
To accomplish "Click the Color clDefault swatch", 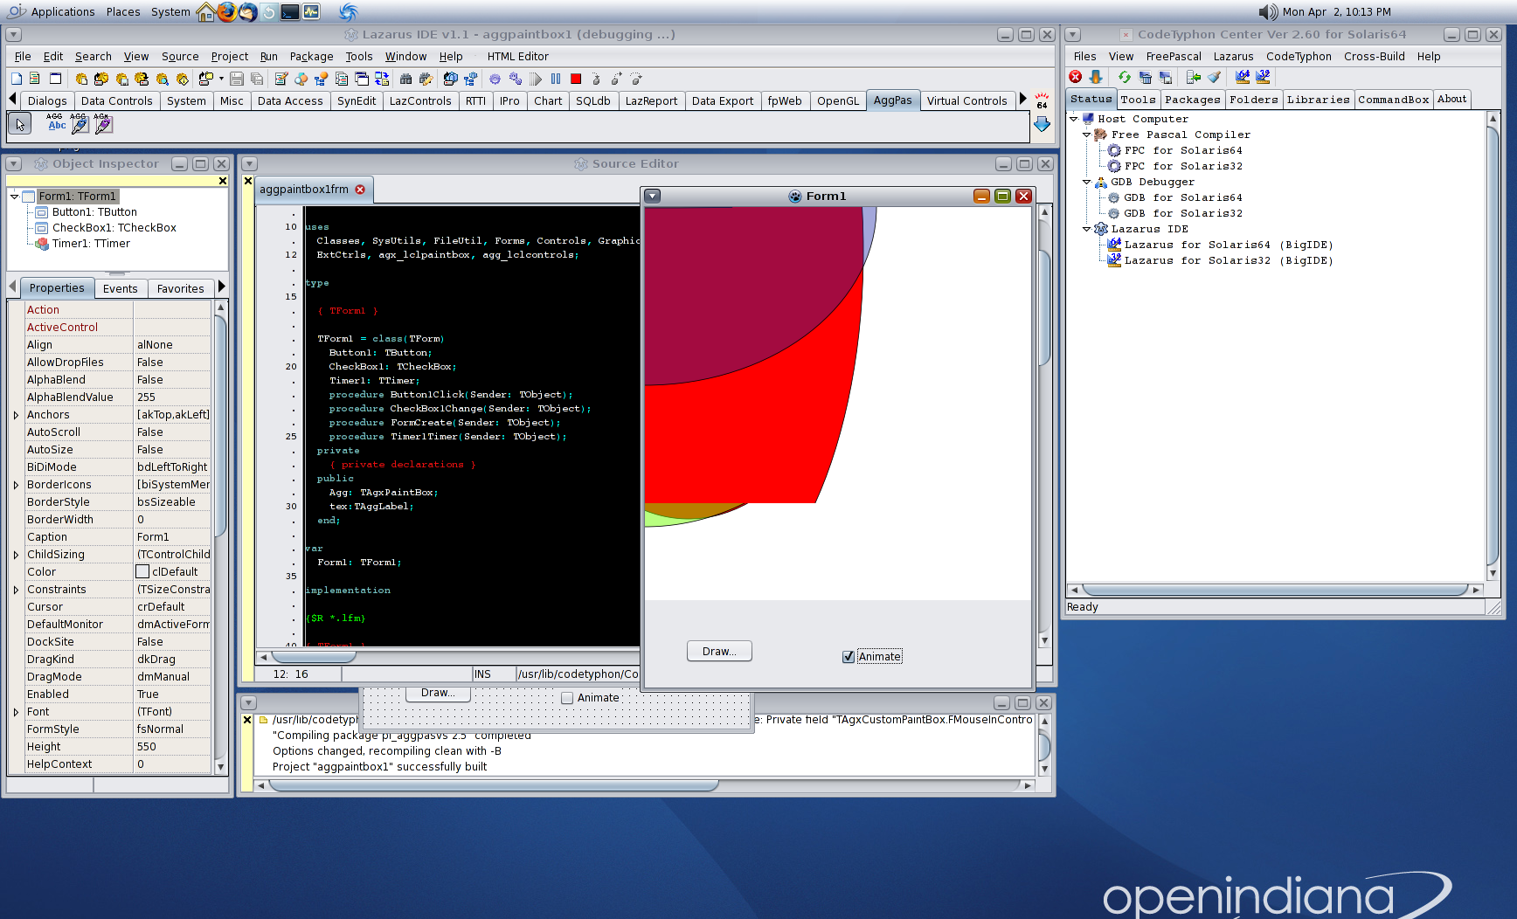I will (x=142, y=572).
